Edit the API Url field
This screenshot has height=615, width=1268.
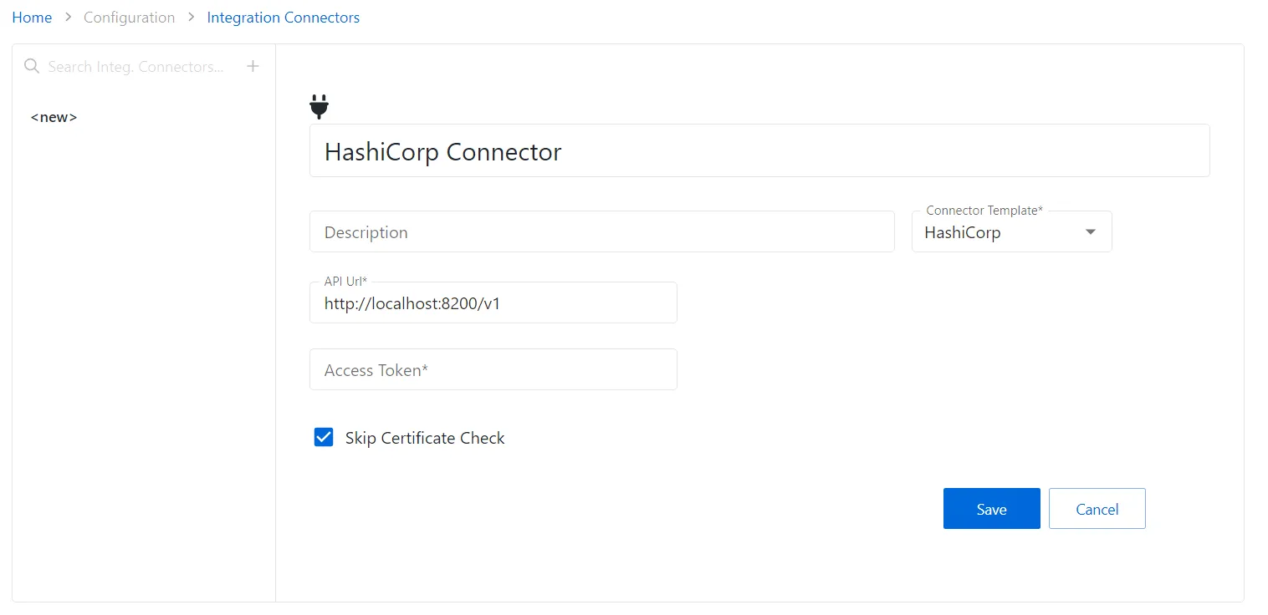tap(493, 302)
